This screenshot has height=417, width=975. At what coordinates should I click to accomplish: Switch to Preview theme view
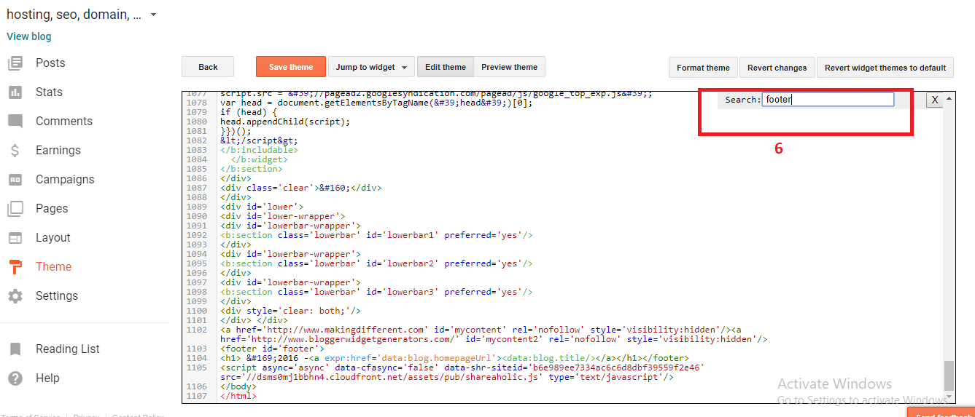(509, 67)
